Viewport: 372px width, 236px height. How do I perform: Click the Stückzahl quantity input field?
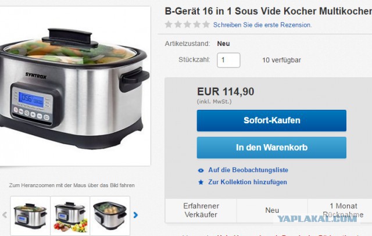(x=228, y=60)
